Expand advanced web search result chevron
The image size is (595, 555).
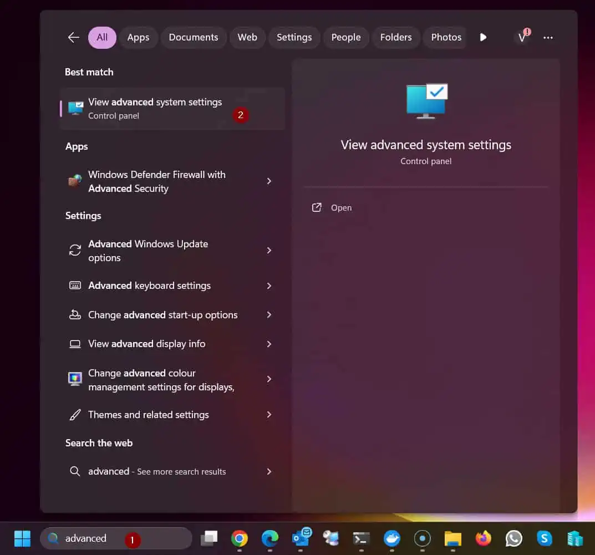[x=269, y=471]
